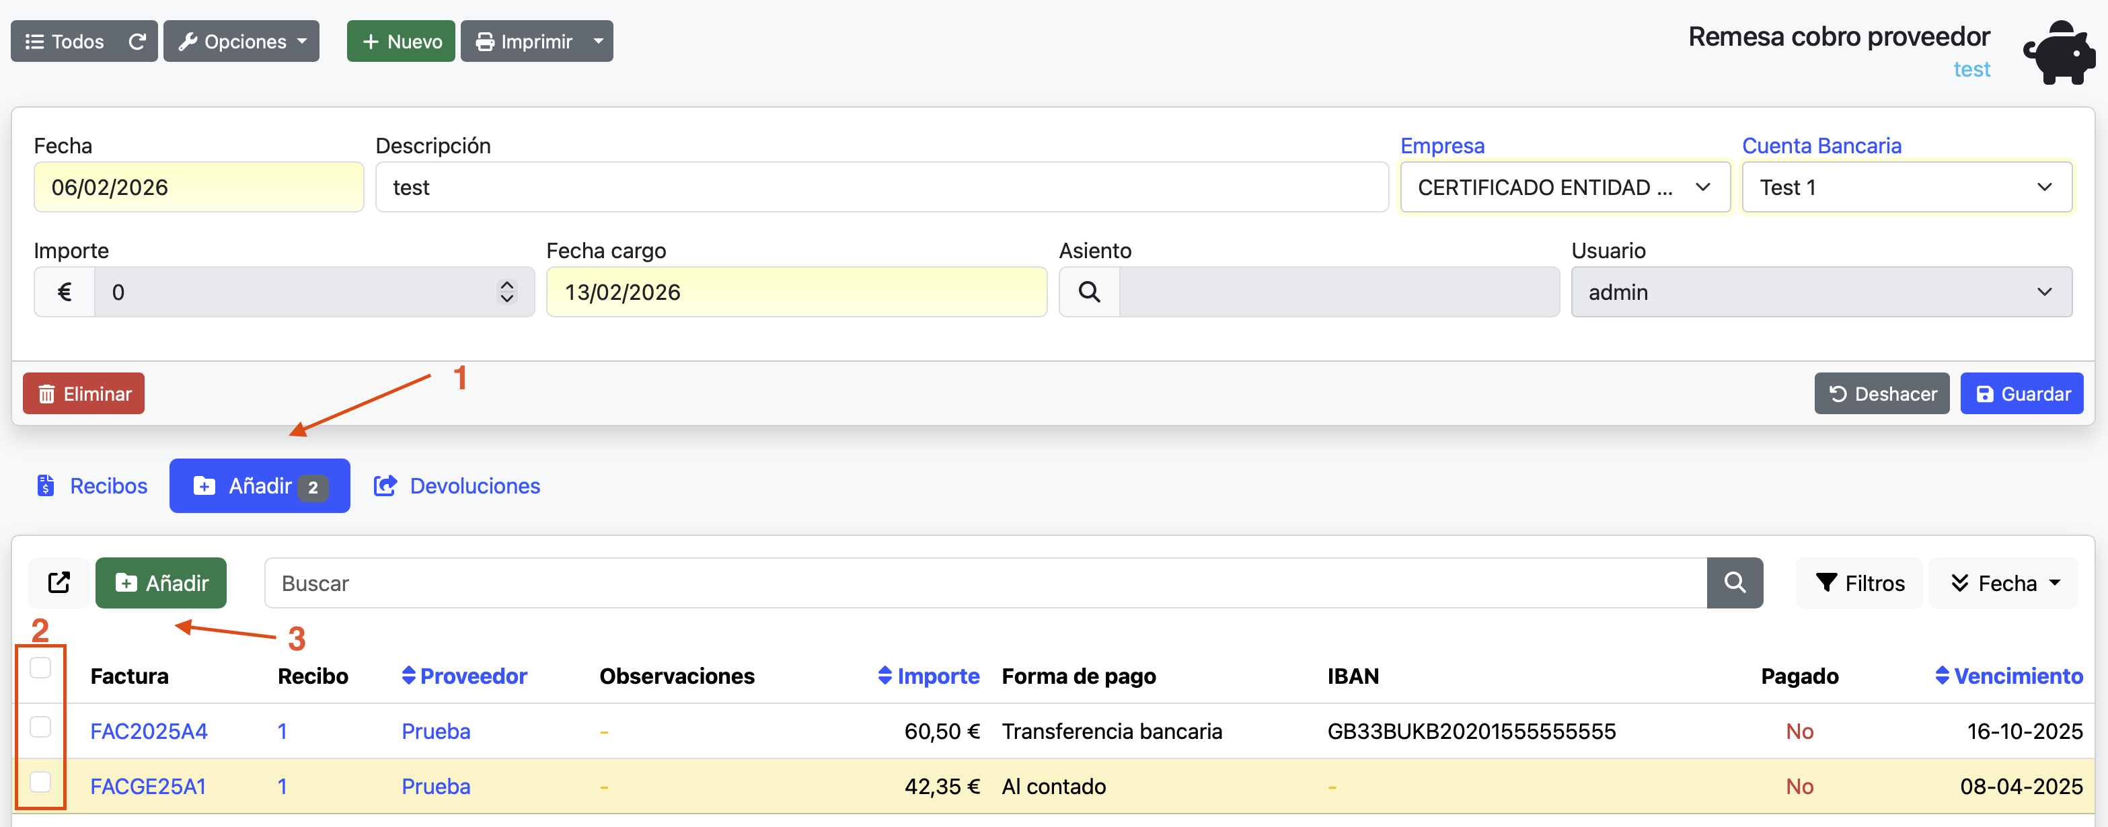The image size is (2108, 827).
Task: Check the FAC2025A4 row checkbox
Action: tap(40, 726)
